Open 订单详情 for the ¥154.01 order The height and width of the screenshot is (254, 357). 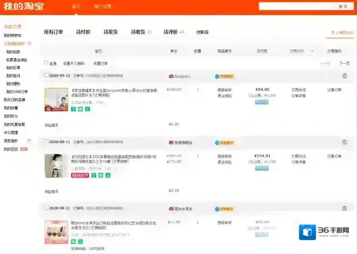tap(298, 162)
